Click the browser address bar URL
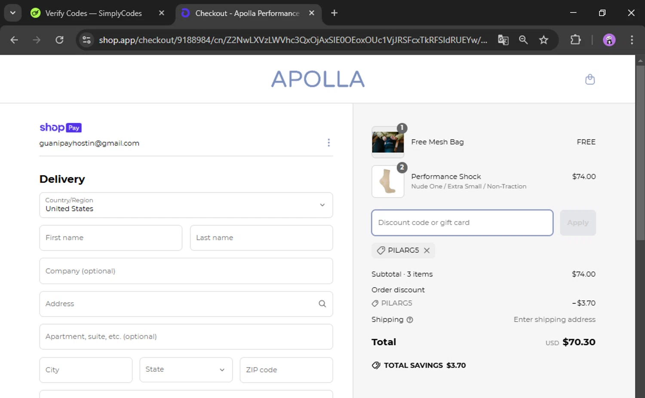This screenshot has height=398, width=645. click(293, 40)
